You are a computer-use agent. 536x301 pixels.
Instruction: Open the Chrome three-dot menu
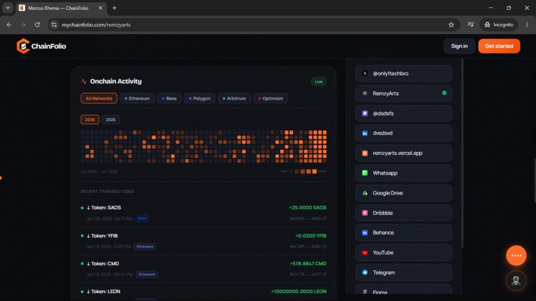click(x=527, y=25)
